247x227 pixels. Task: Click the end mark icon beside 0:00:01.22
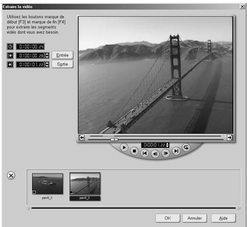click(x=10, y=64)
